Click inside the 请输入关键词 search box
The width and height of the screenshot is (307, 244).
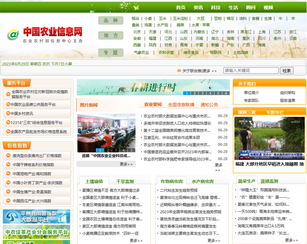(x=251, y=70)
